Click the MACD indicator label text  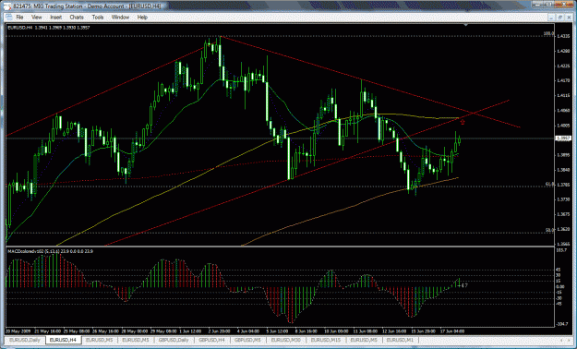[50, 251]
